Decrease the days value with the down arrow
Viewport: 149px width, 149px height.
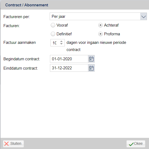click(61, 44)
